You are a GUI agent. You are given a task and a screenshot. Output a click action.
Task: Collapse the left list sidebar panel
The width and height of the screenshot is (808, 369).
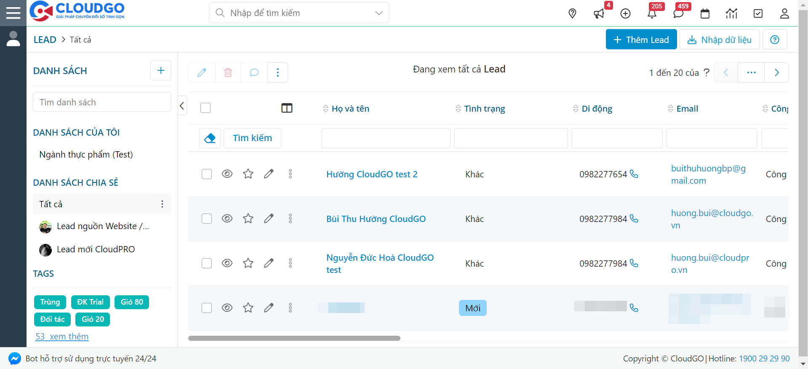coord(182,106)
